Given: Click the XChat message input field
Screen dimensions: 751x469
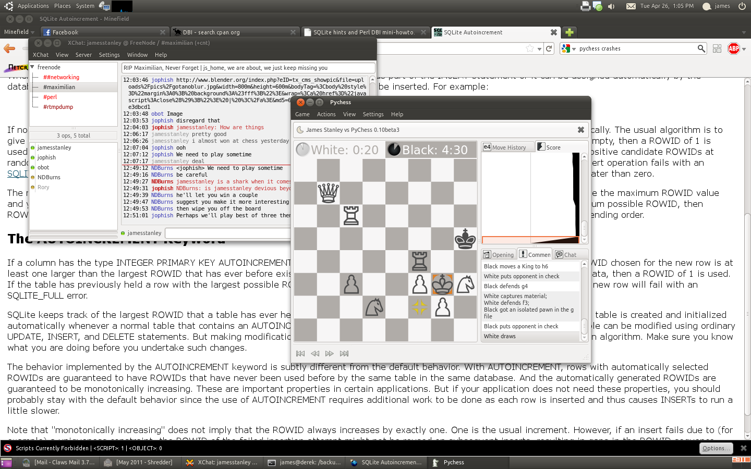Looking at the screenshot, I should (227, 233).
